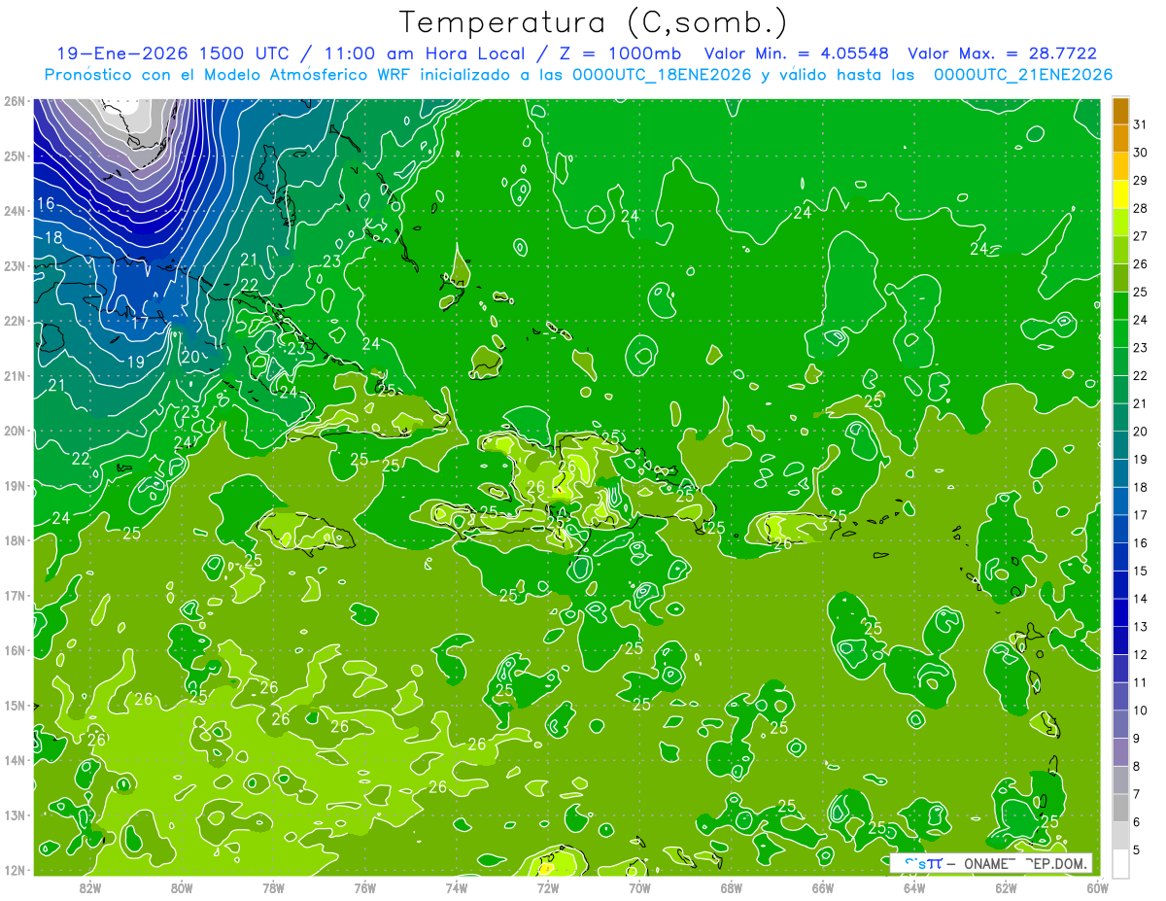This screenshot has height=901, width=1166.
Task: Click the 62W longitude axis label
Action: tap(1007, 887)
